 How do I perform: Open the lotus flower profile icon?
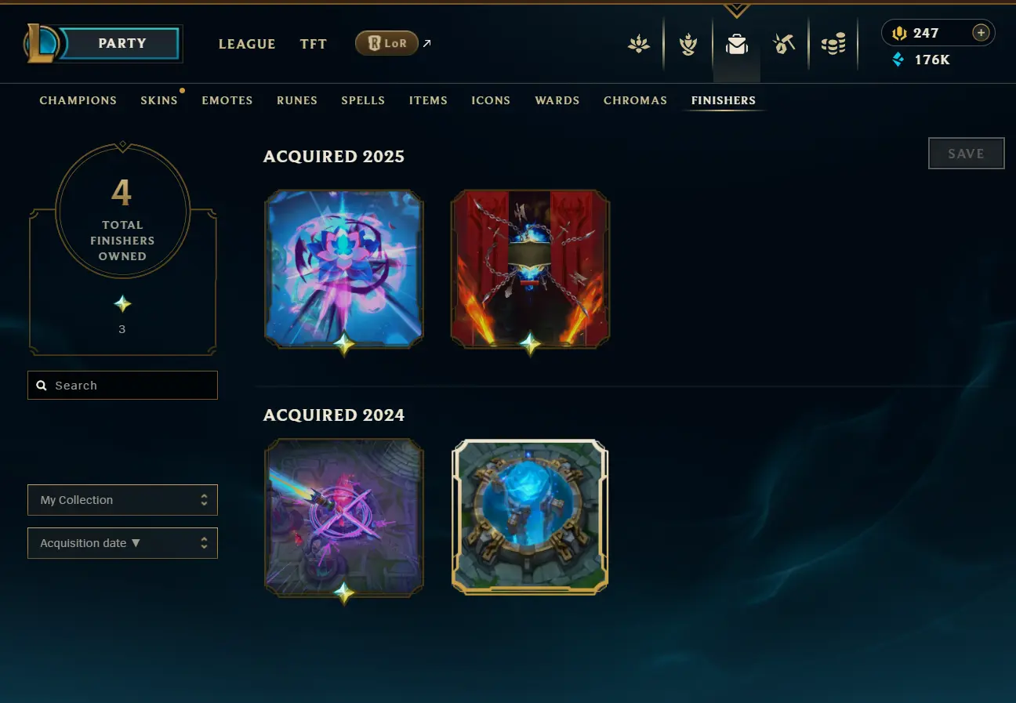click(639, 45)
